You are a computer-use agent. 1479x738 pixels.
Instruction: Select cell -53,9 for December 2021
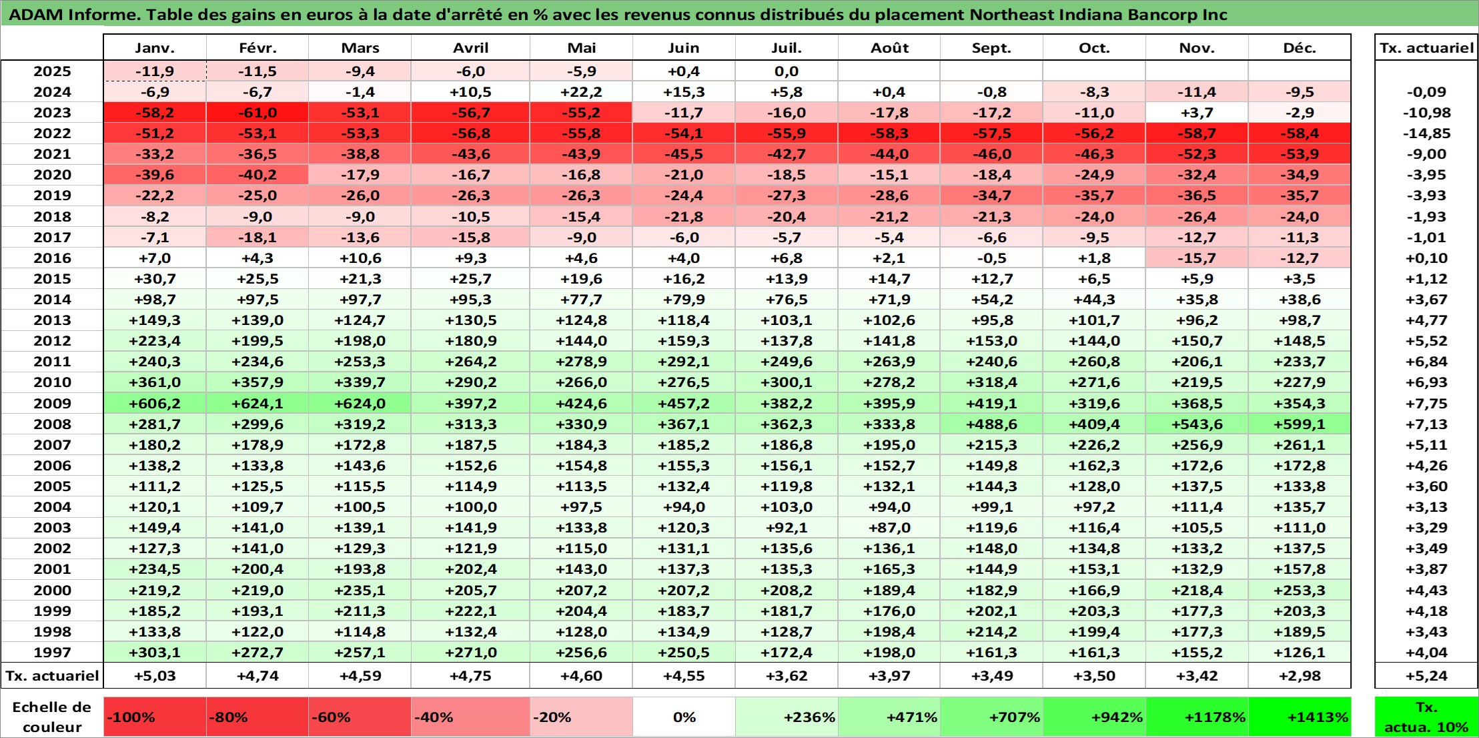tap(1300, 154)
